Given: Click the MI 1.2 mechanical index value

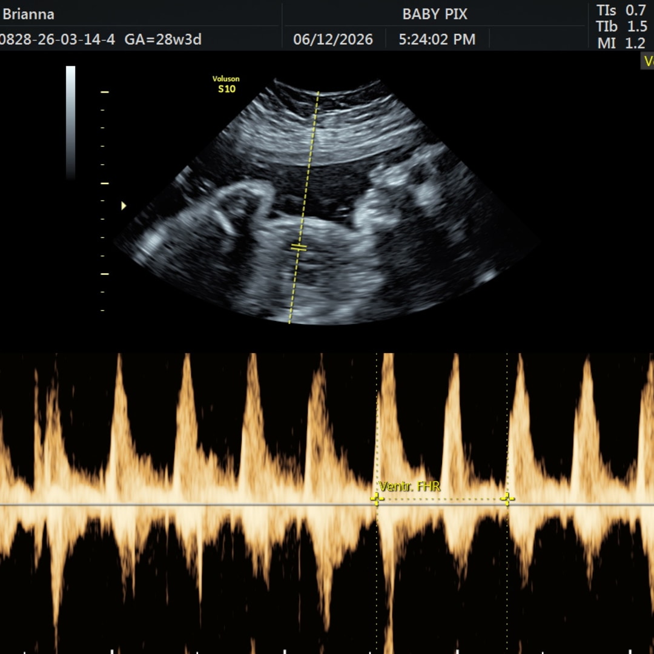Looking at the screenshot, I should [x=621, y=43].
